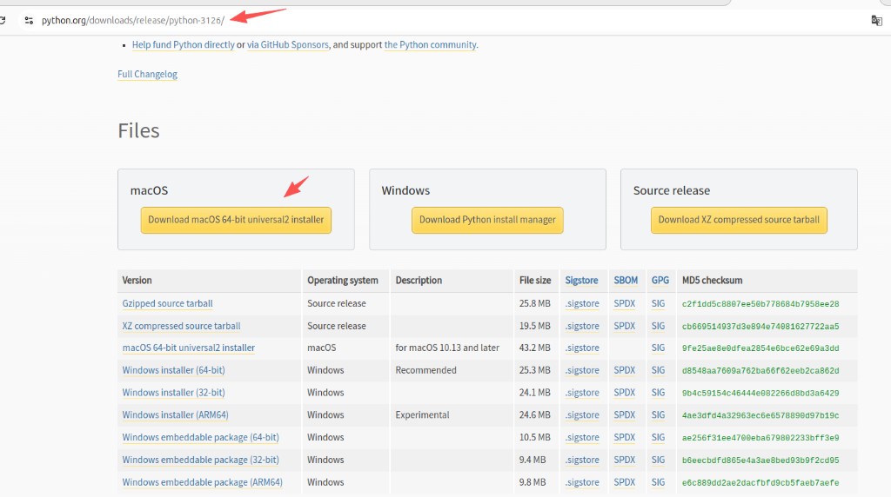
Task: Open SIG for Gzipped source tarball
Action: pos(658,303)
